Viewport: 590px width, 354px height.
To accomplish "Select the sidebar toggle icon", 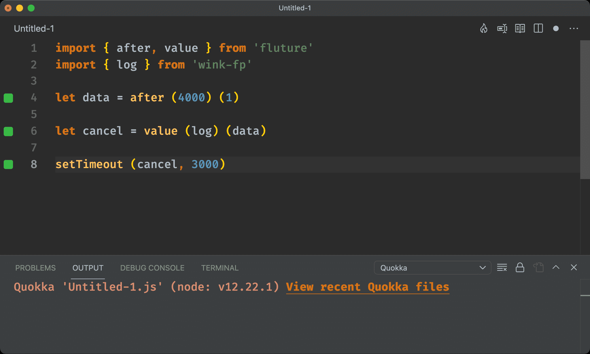I will [539, 28].
